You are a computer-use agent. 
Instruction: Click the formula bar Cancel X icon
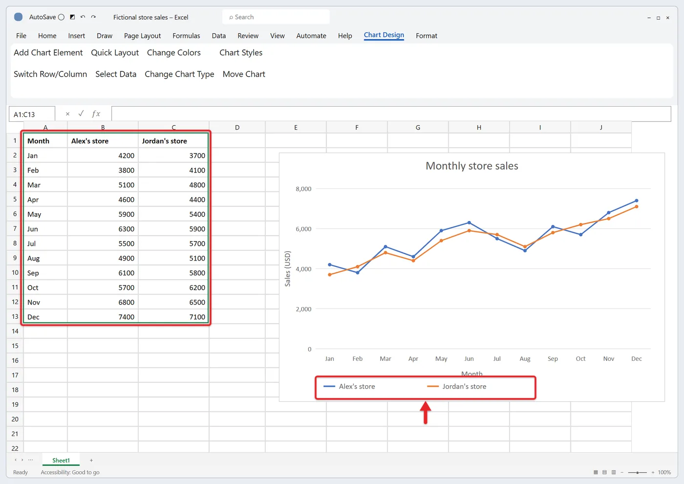(67, 114)
